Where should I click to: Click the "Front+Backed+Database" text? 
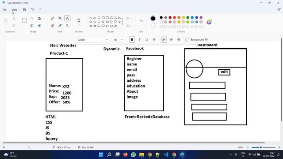147,117
